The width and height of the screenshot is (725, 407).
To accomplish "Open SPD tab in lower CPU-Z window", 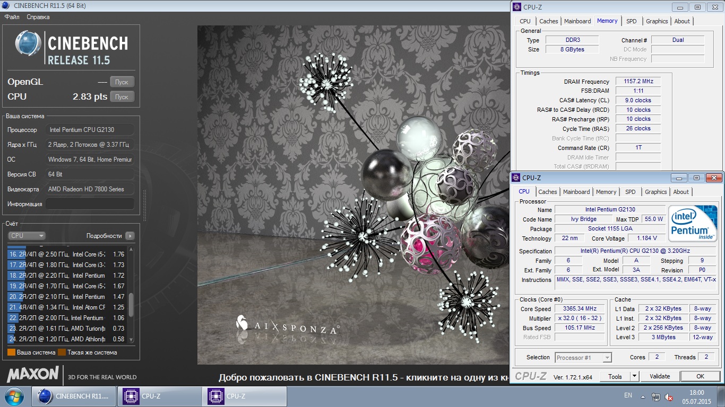I will [x=630, y=192].
